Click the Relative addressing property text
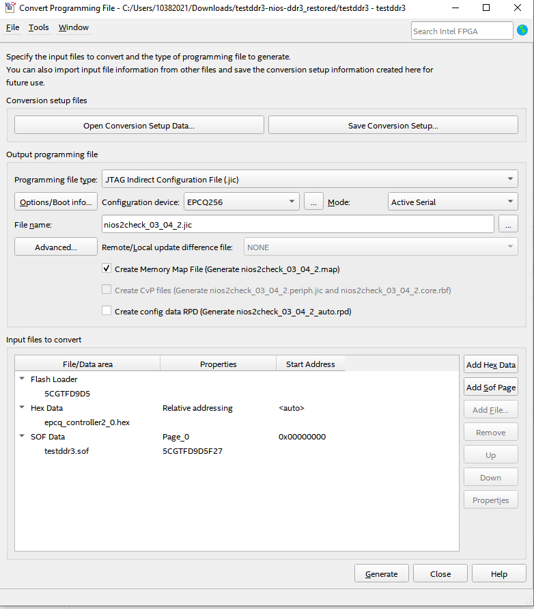This screenshot has width=534, height=609. [197, 408]
